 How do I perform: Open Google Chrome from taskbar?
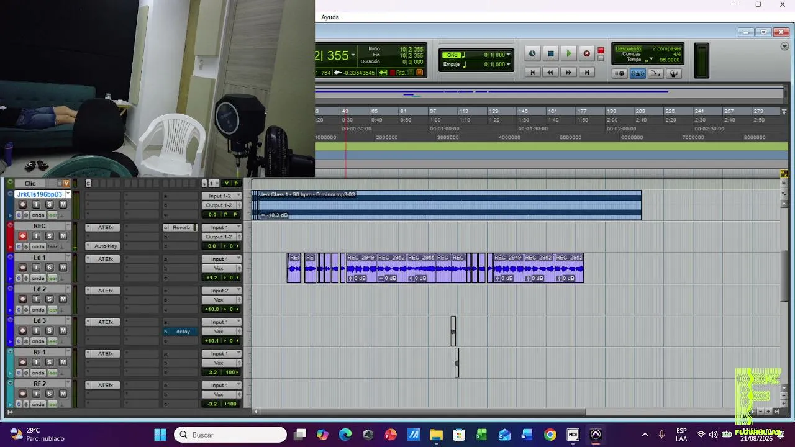point(550,435)
